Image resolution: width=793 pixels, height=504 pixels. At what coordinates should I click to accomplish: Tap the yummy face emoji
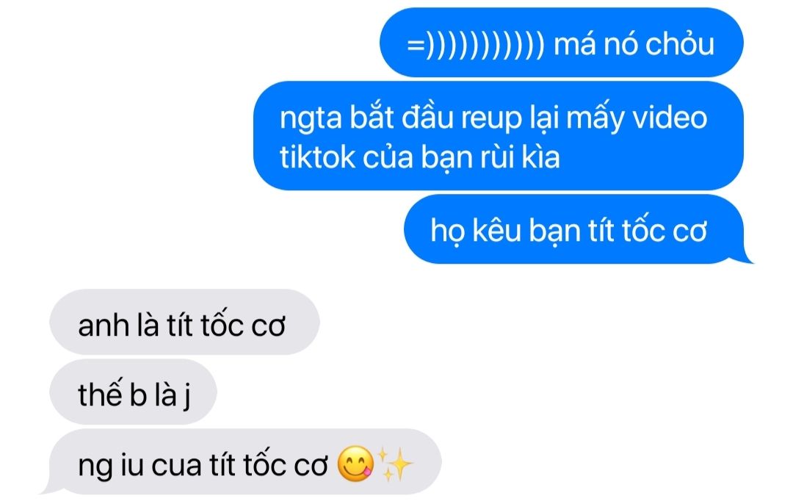pyautogui.click(x=355, y=464)
